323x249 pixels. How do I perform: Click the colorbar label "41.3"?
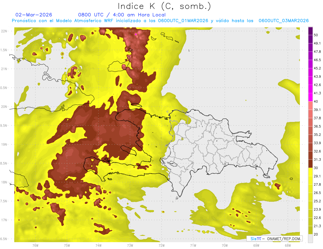pos(317,93)
